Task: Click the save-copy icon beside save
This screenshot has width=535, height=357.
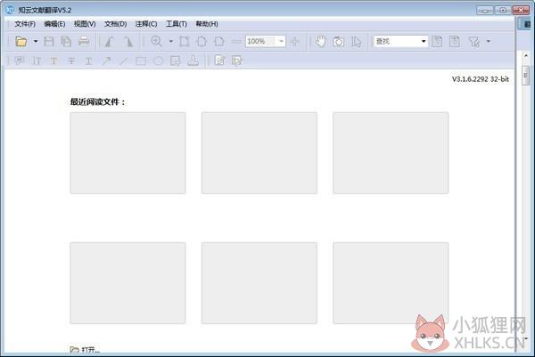Action: (66, 42)
